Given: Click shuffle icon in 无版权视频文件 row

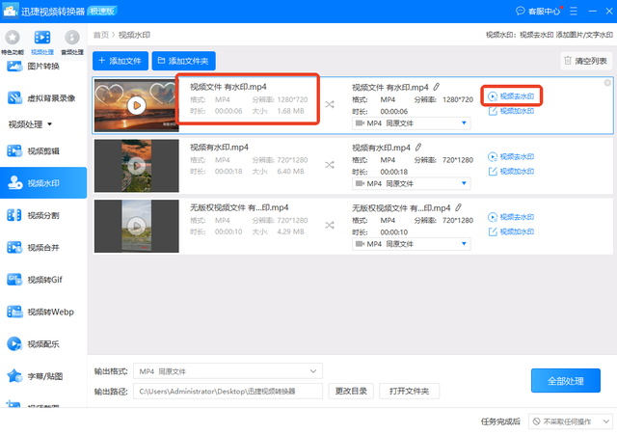Looking at the screenshot, I should click(x=330, y=225).
